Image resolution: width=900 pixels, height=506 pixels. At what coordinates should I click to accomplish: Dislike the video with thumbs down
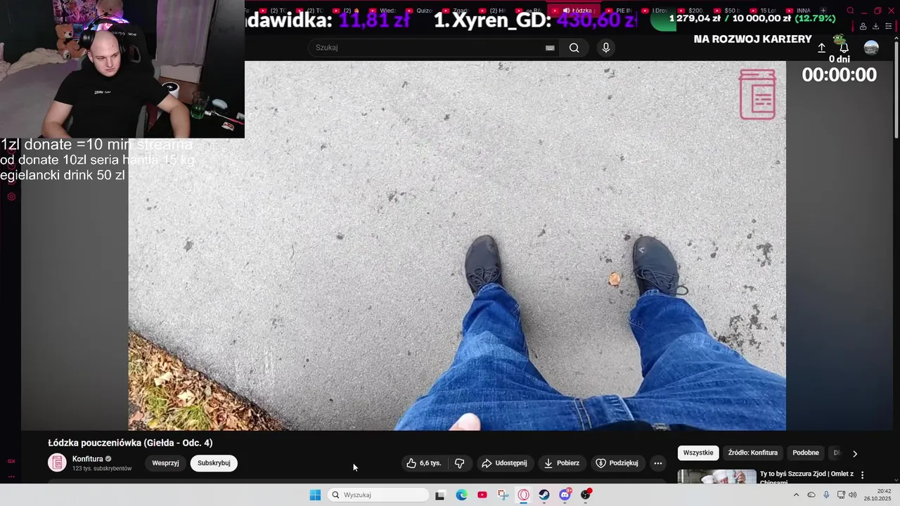click(460, 463)
